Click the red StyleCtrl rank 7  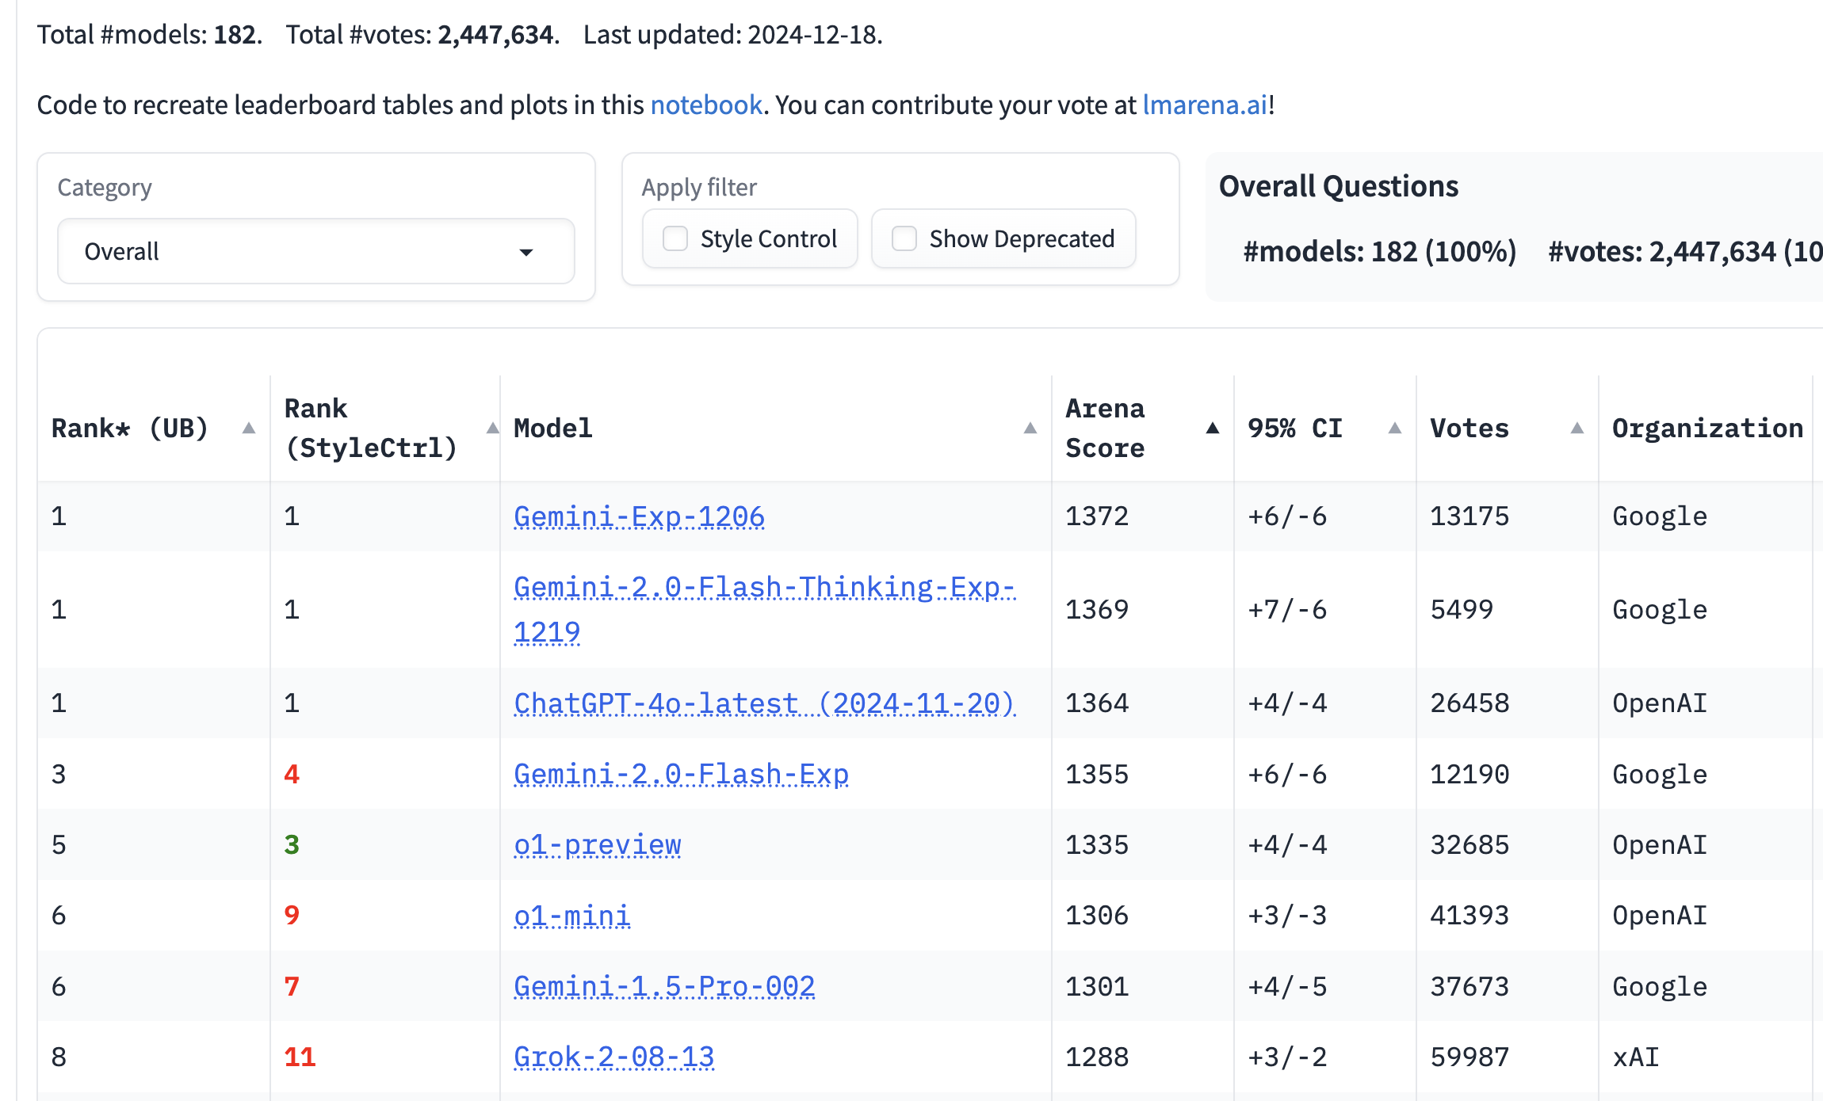(x=292, y=987)
